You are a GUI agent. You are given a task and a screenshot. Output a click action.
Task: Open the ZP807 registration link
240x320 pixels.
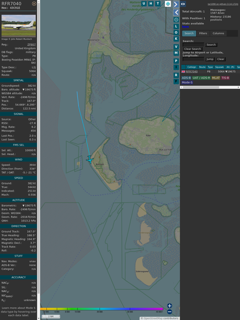click(31, 44)
